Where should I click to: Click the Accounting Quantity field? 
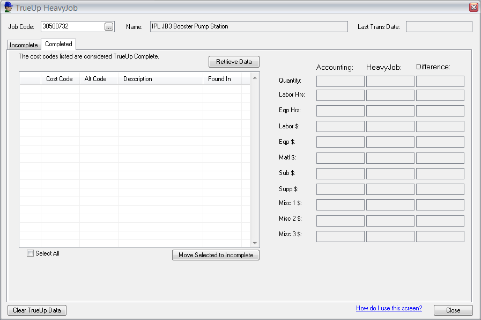click(341, 82)
